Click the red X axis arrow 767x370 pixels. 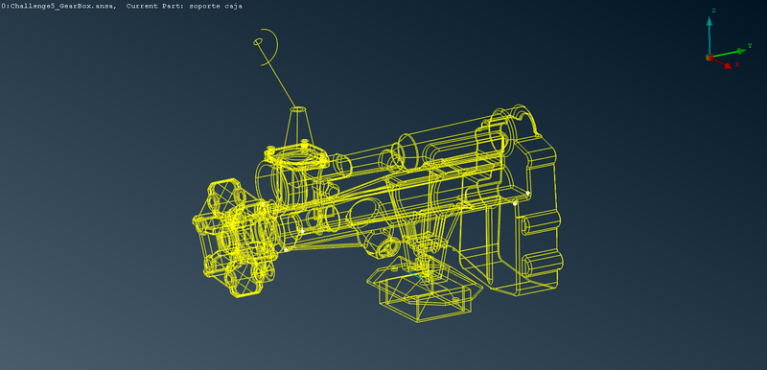point(723,62)
